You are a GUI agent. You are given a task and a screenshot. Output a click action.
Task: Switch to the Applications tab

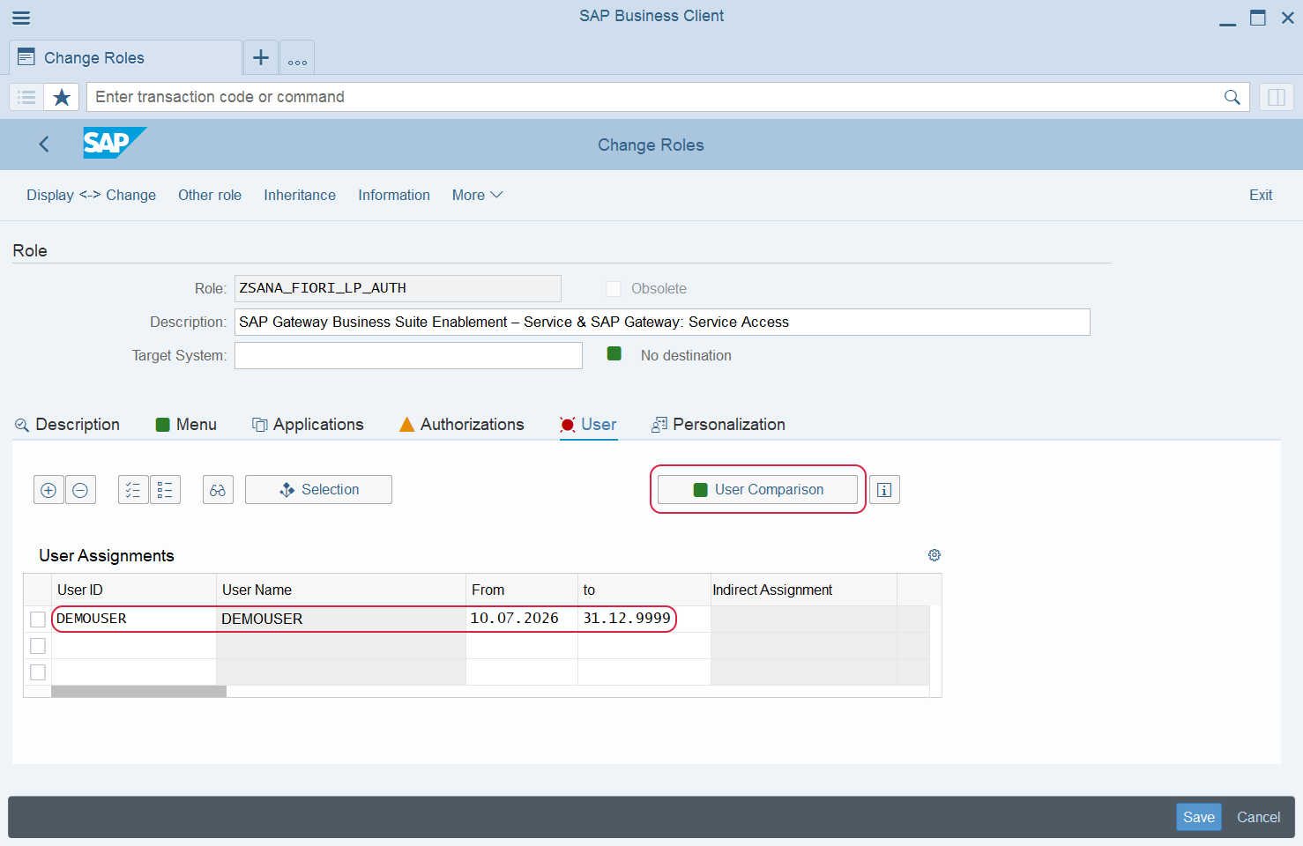(308, 425)
